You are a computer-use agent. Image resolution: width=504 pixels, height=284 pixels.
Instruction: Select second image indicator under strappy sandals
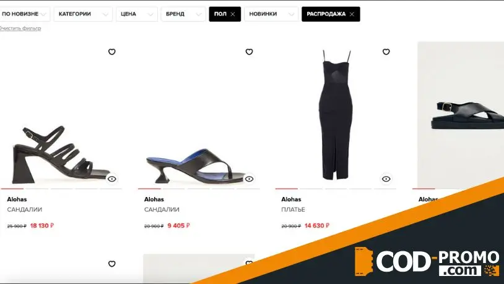coord(37,189)
